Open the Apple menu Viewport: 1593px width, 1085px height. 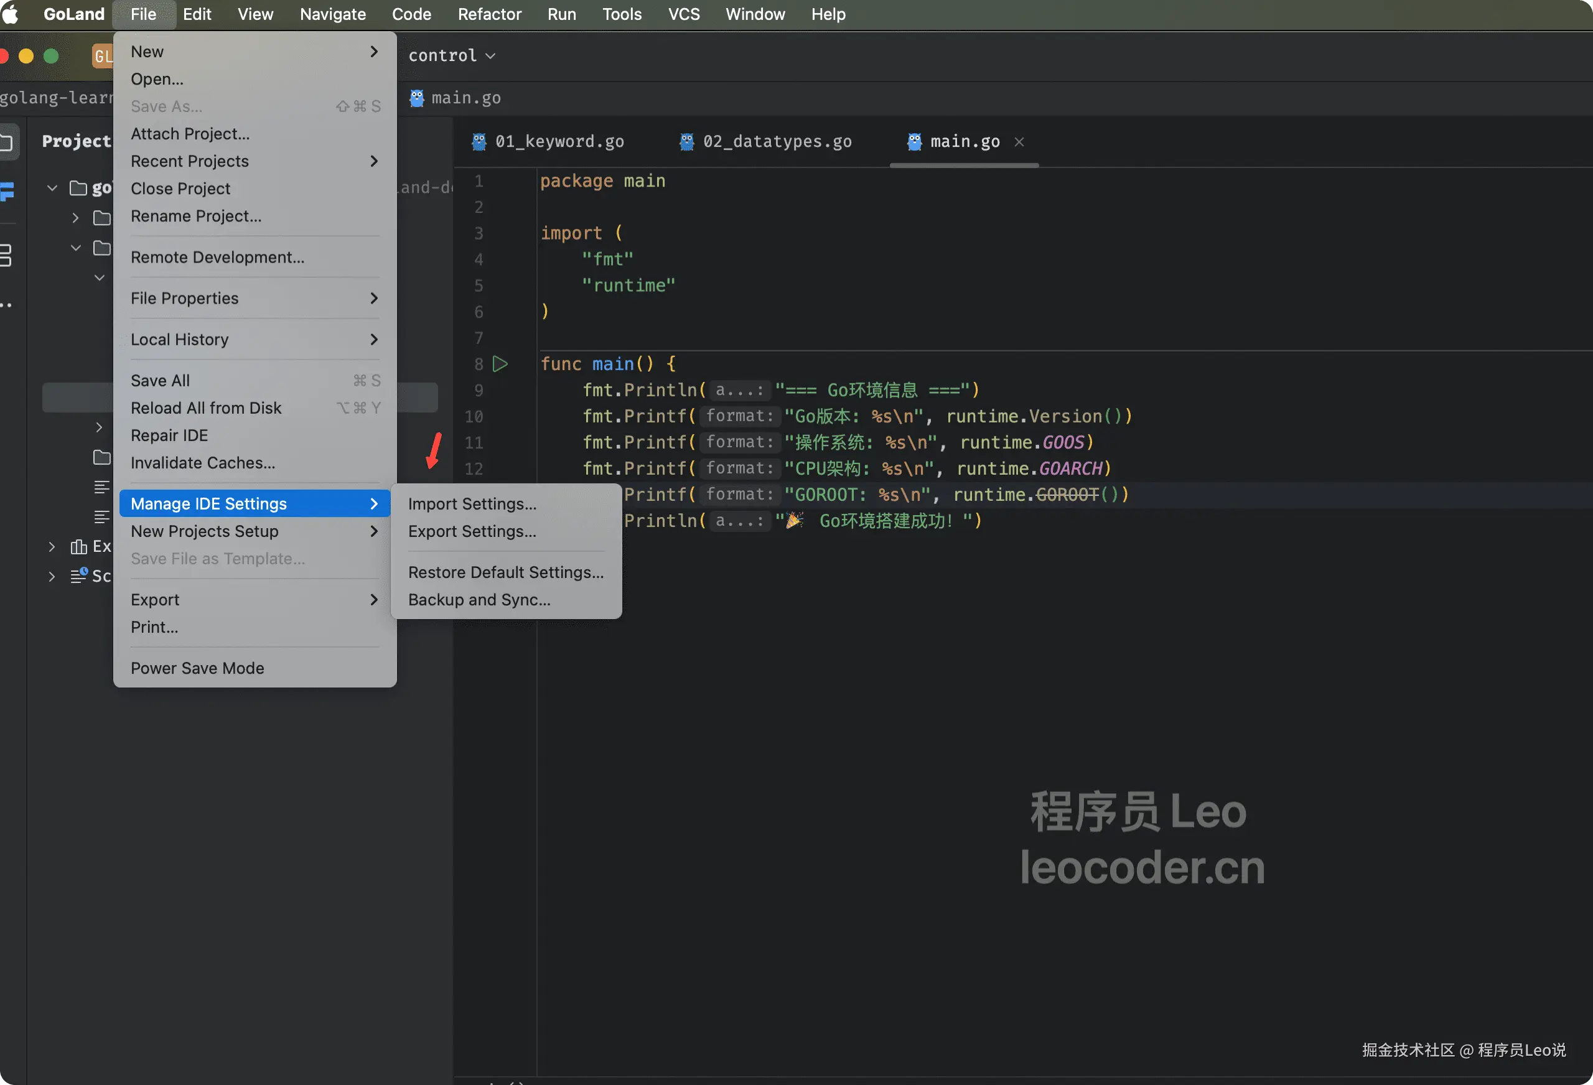[x=9, y=14]
